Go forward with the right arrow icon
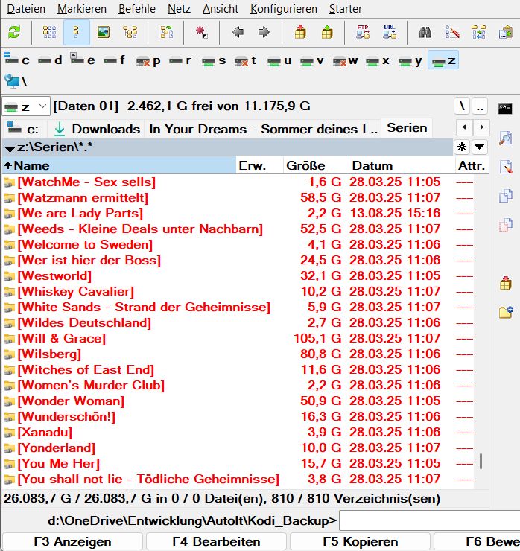The image size is (520, 551). coord(264,33)
